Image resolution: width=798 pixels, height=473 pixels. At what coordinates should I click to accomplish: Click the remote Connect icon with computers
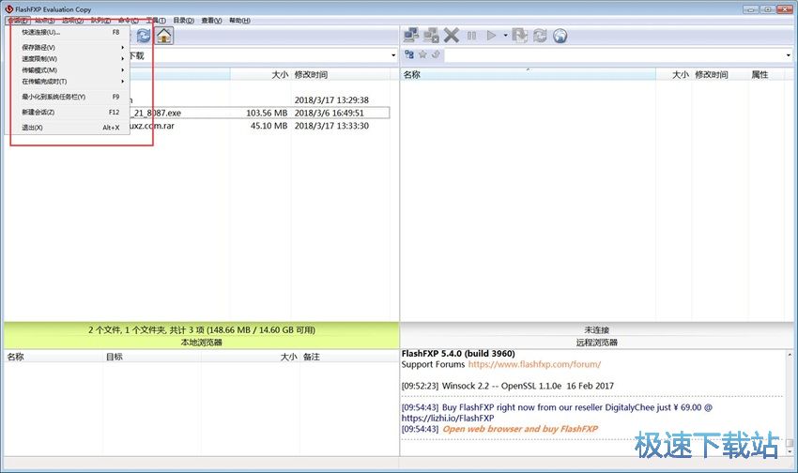click(411, 35)
